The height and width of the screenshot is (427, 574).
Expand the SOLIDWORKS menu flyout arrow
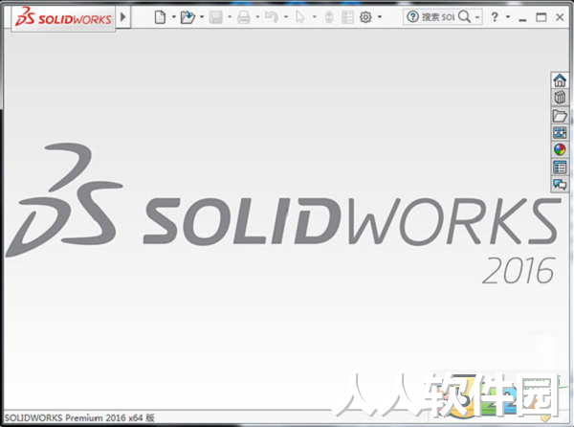pyautogui.click(x=123, y=17)
